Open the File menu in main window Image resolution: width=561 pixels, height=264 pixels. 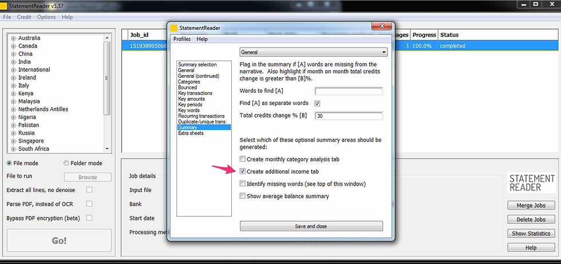7,17
